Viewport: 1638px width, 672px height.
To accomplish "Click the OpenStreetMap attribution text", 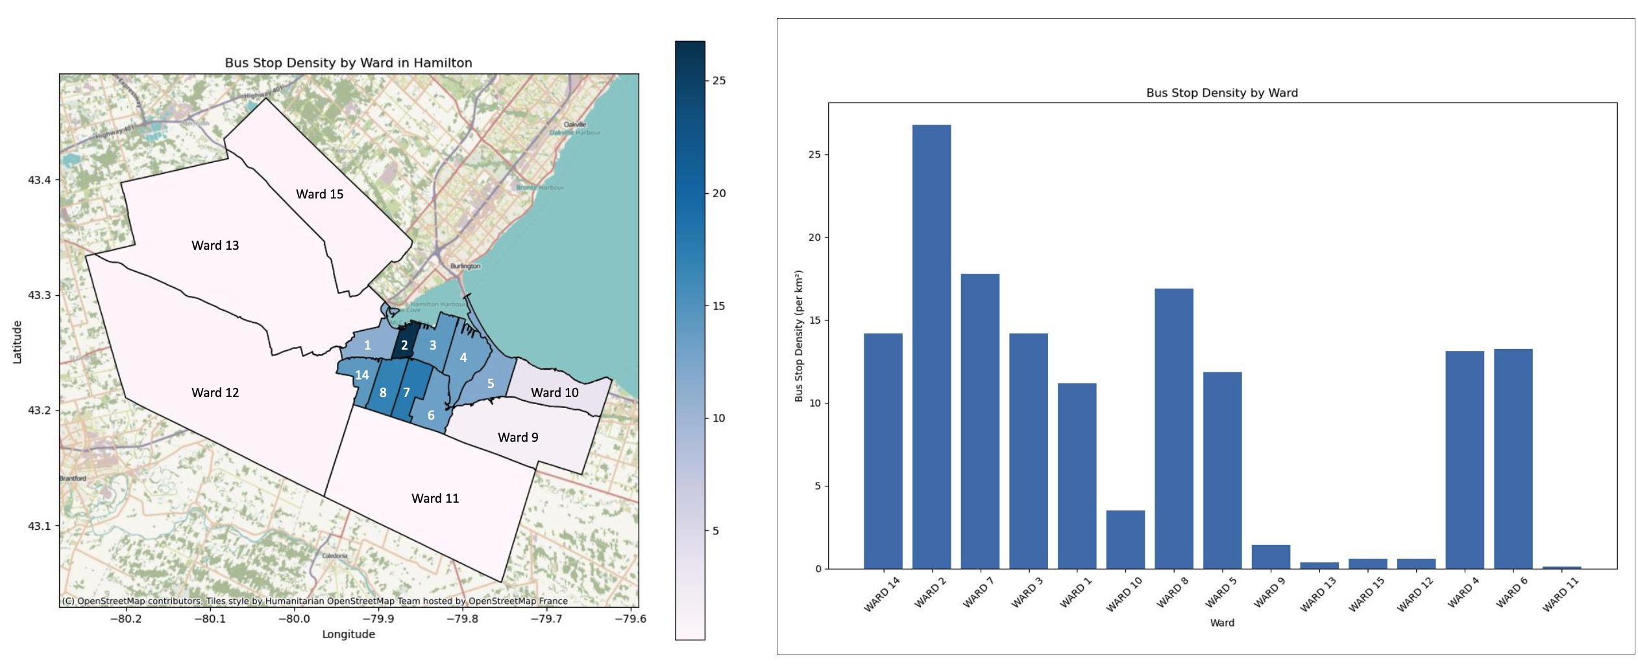I will click(315, 601).
